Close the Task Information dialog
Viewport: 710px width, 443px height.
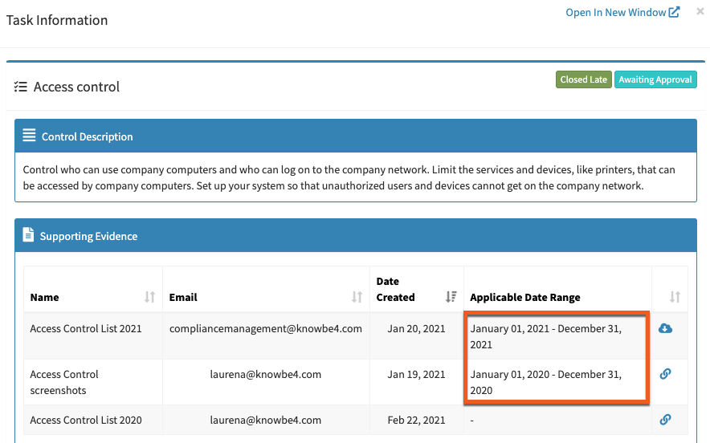pyautogui.click(x=700, y=12)
